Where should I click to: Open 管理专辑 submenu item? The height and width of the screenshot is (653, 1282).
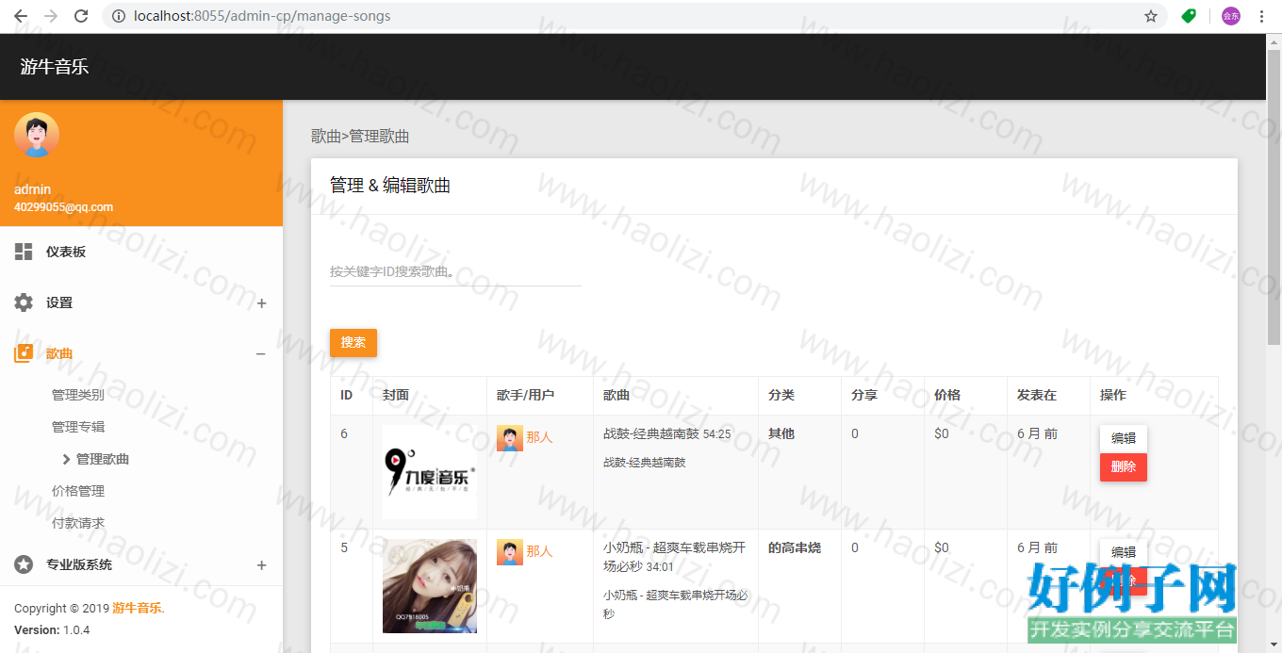coord(78,427)
